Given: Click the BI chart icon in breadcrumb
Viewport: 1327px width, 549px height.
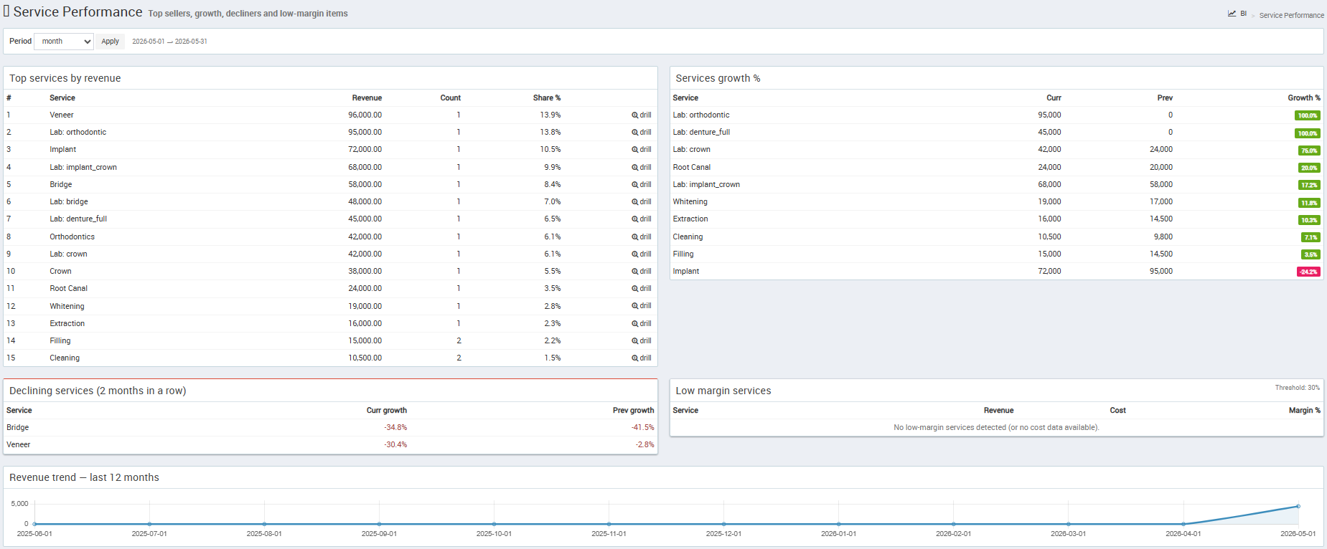Looking at the screenshot, I should point(1232,14).
